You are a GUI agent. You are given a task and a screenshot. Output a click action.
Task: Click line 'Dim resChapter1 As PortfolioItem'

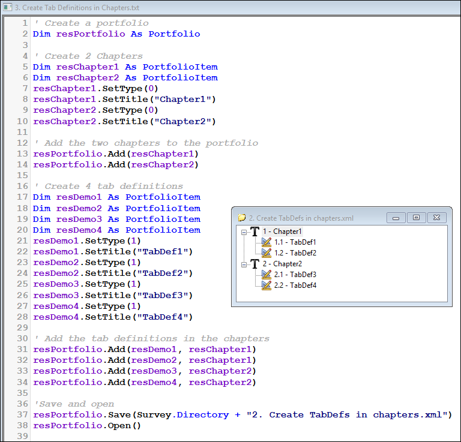(x=125, y=67)
